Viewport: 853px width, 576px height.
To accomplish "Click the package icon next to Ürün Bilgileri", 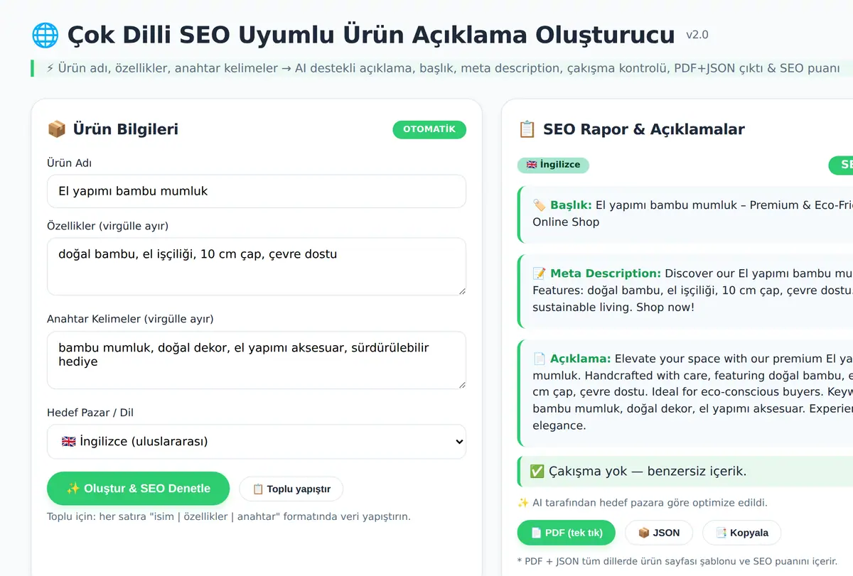I will 56,129.
